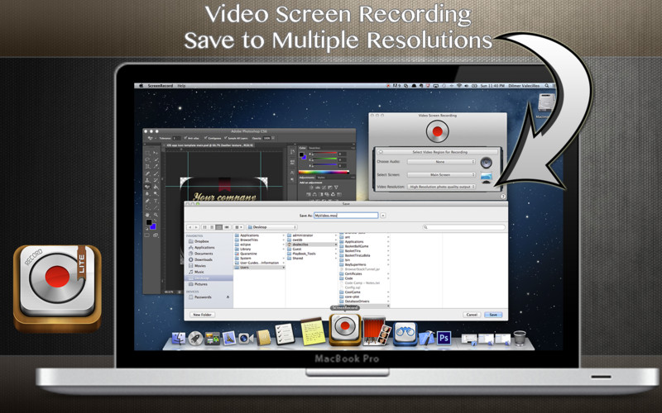Open Photoshop Ps icon in the Dock
Screen dimensions: 662x413
(x=444, y=338)
